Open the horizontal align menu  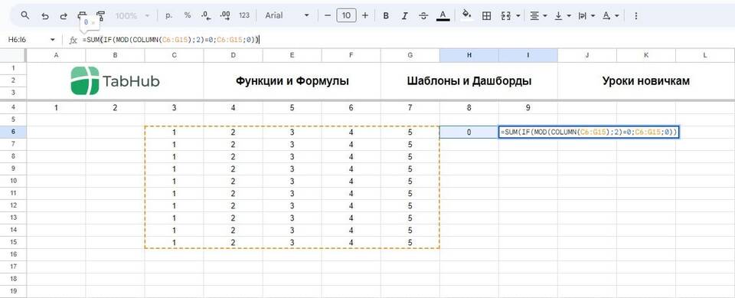[538, 15]
